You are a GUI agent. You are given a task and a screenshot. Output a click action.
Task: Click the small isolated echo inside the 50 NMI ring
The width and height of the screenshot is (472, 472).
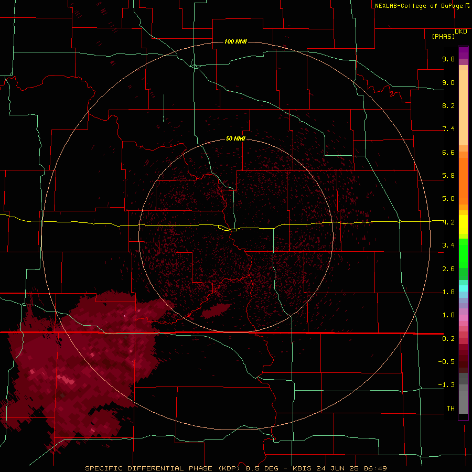point(216,310)
